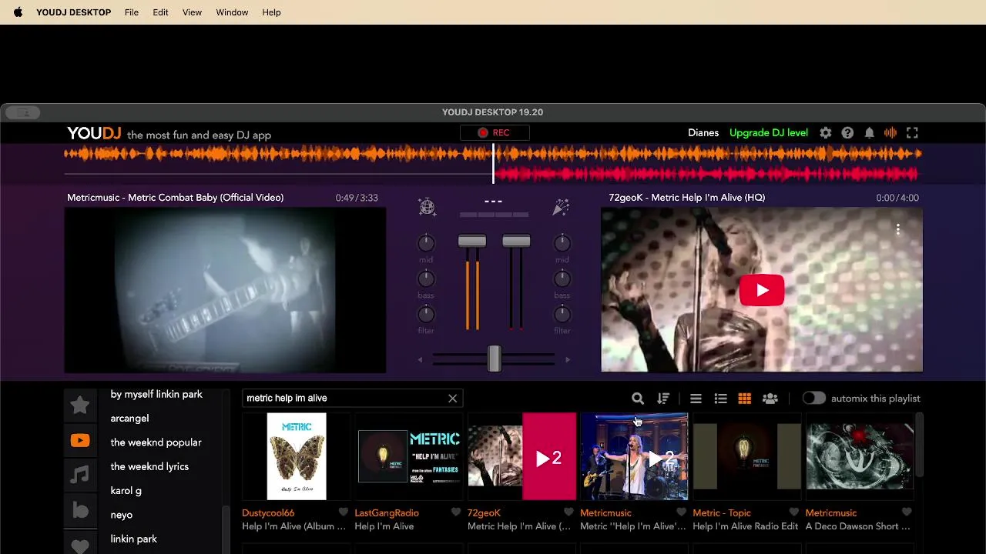Viewport: 986px width, 554px height.
Task: Click the disco ball effects icon
Action: (427, 207)
